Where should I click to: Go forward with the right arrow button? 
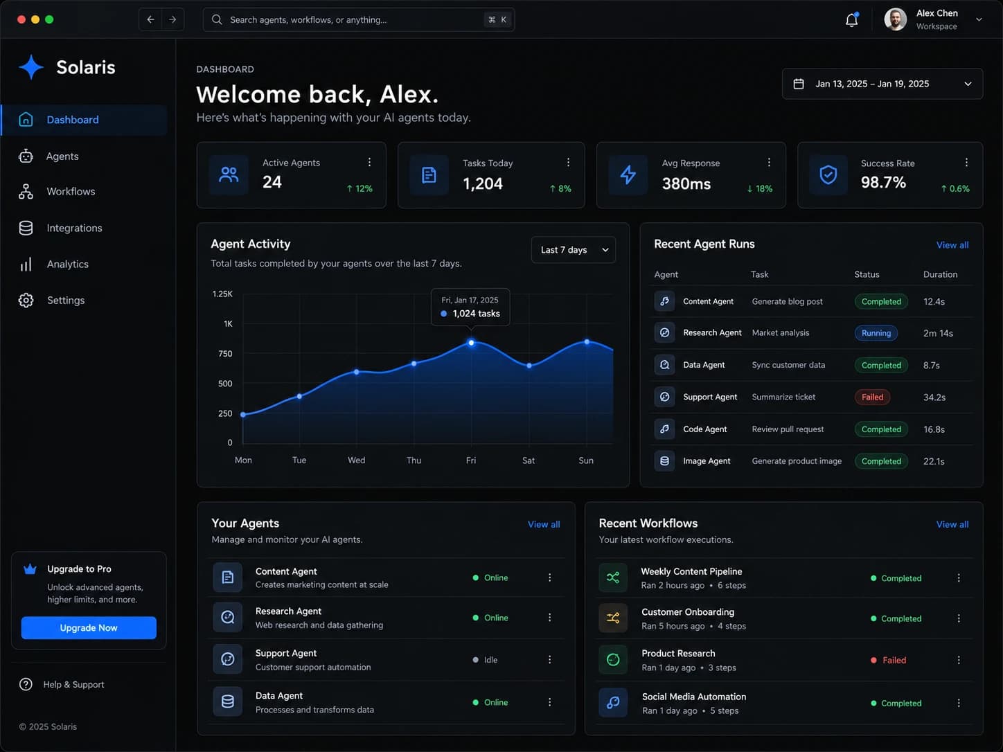pos(172,19)
